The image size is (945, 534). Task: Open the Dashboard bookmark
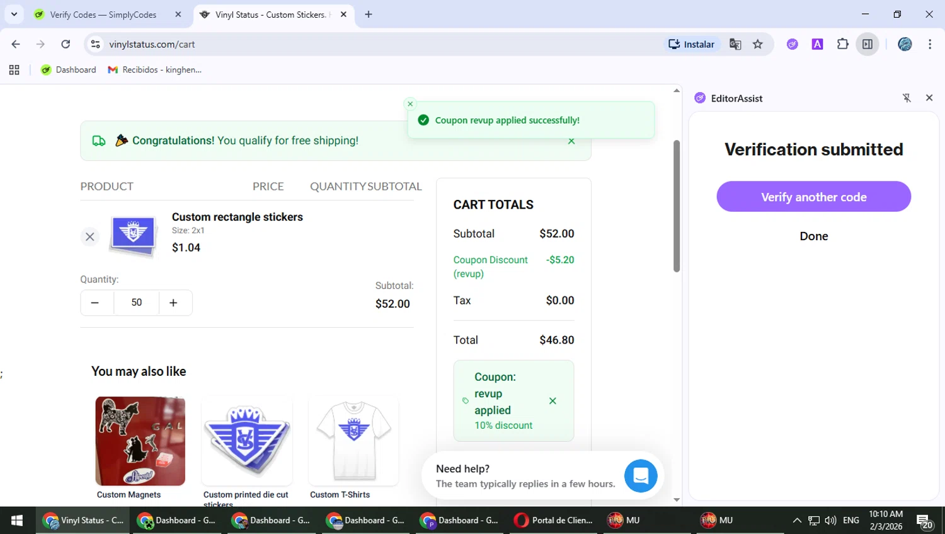click(69, 70)
